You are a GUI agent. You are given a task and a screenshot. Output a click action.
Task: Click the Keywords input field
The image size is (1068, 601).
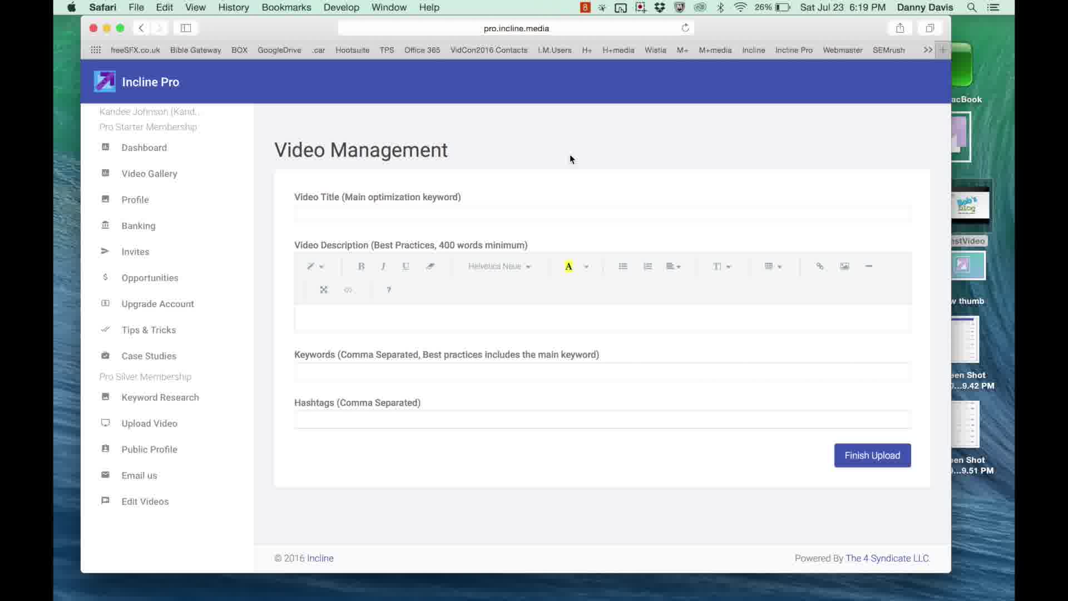click(x=602, y=372)
